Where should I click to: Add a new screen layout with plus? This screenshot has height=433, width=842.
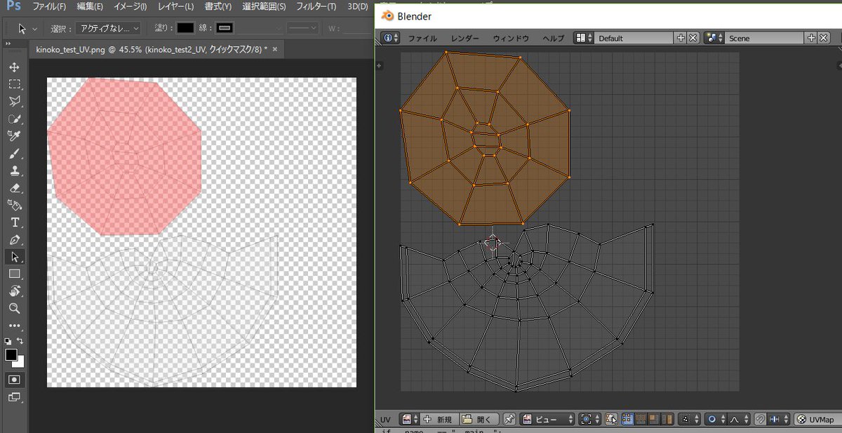point(681,38)
